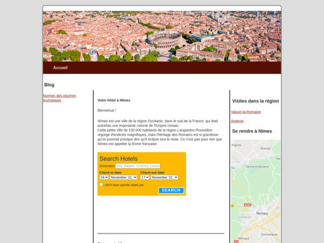Open the check-in month dropdown

[124, 178]
